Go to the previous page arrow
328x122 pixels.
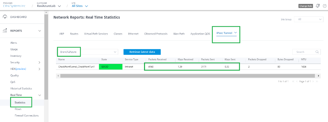click(297, 81)
